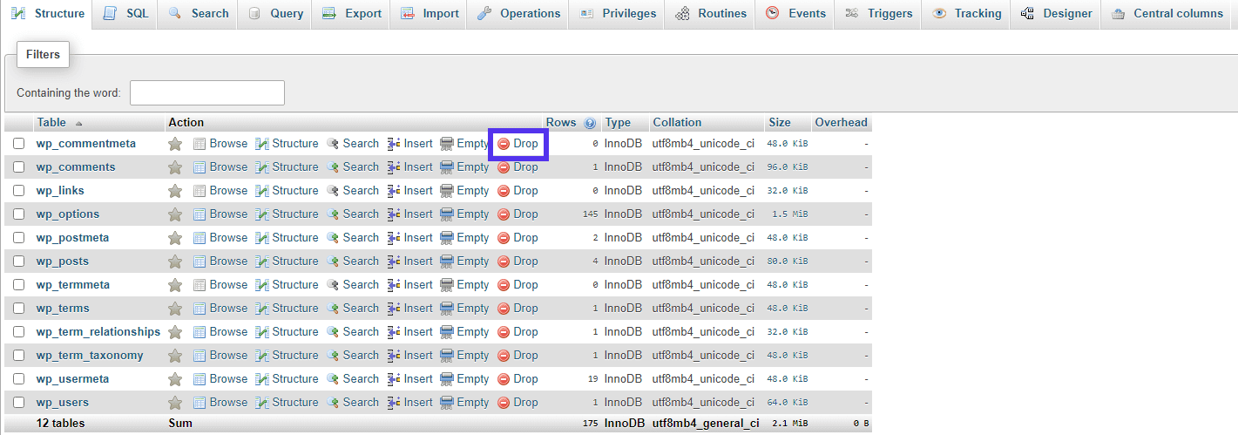Switch to the Export tab
The width and height of the screenshot is (1238, 435).
(x=352, y=14)
